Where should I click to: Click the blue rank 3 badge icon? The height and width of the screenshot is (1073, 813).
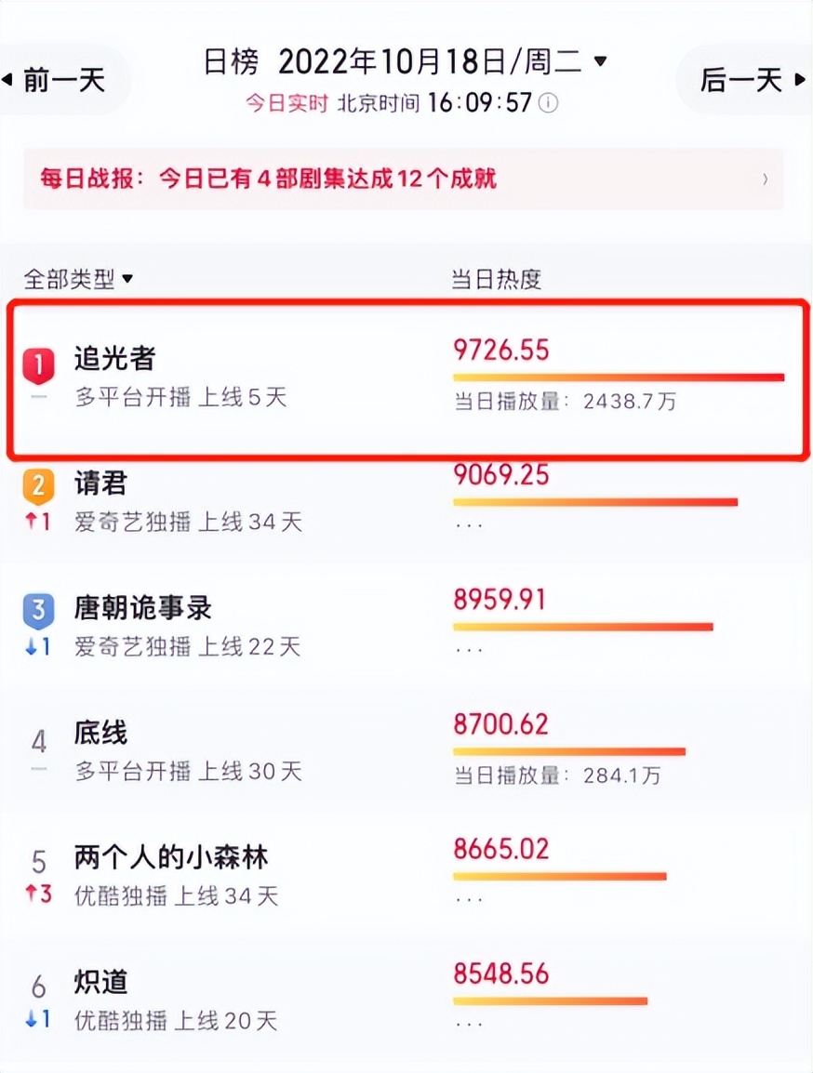click(38, 610)
